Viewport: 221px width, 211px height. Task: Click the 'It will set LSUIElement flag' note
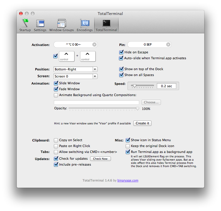click(x=164, y=161)
